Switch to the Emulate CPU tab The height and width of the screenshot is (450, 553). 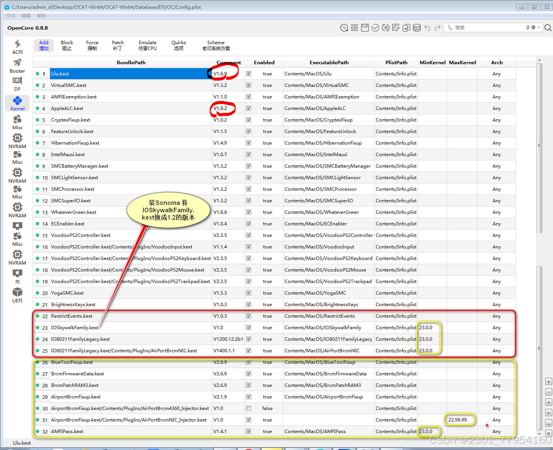click(x=148, y=45)
